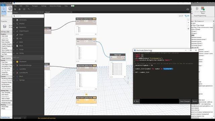Click the highlighted string in Python code

click(168, 69)
